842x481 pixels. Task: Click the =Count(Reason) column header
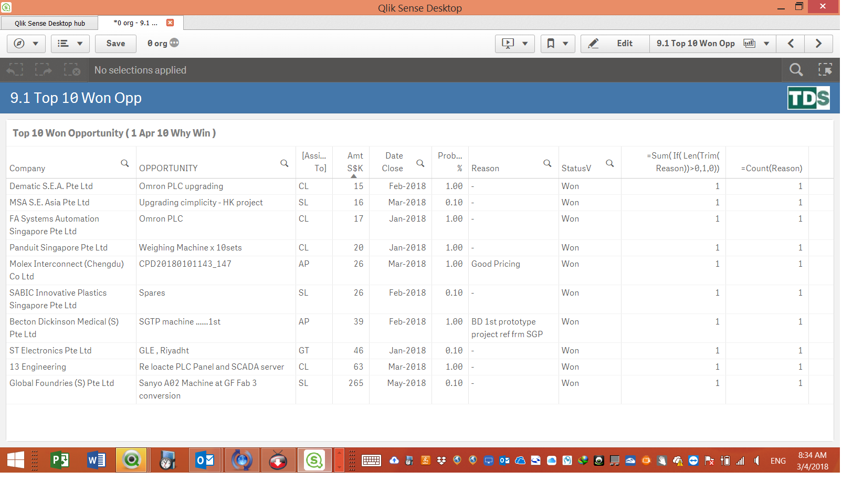(x=767, y=162)
